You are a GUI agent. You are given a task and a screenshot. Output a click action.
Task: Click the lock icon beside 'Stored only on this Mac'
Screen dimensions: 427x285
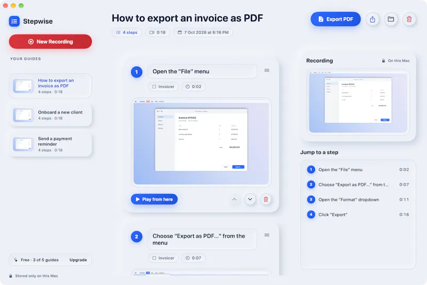coord(11,276)
